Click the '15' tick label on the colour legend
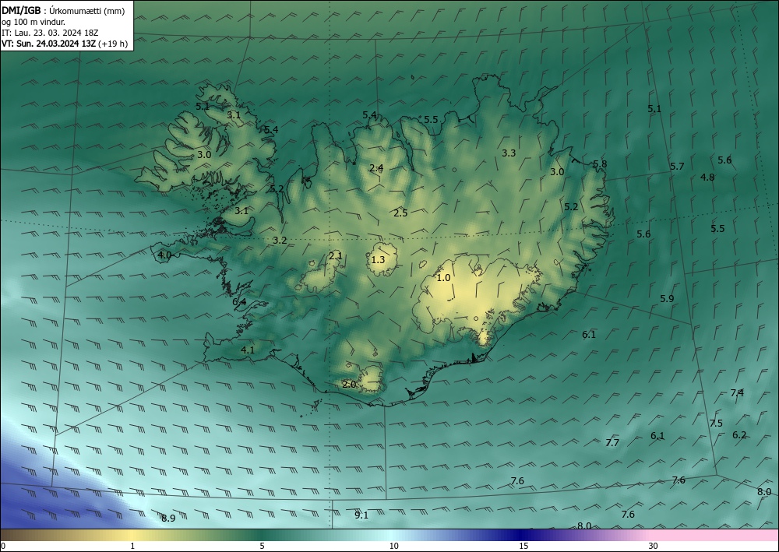 [x=523, y=546]
